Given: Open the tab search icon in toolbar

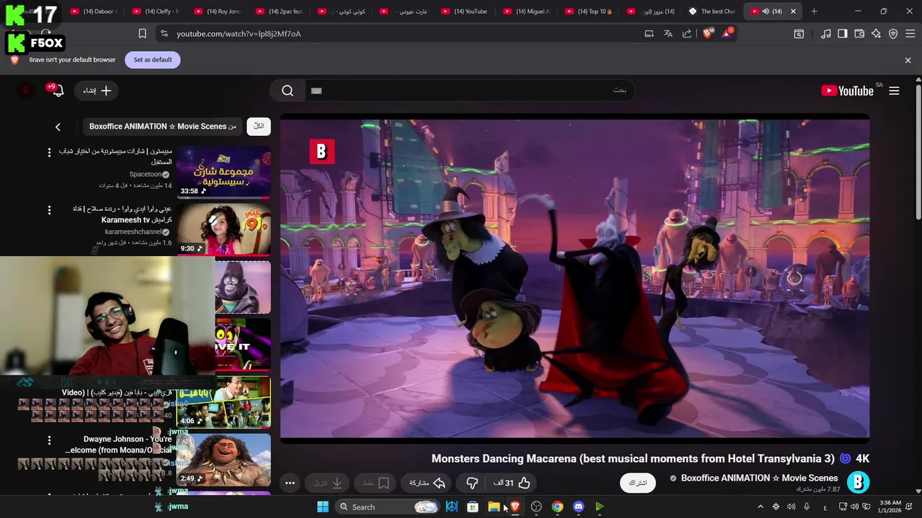Looking at the screenshot, I should point(799,34).
